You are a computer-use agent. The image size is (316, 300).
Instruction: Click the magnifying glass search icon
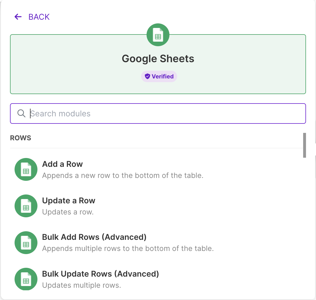click(21, 113)
